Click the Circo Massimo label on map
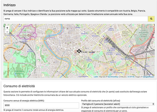The height and width of the screenshot is (112, 157). [x=83, y=76]
